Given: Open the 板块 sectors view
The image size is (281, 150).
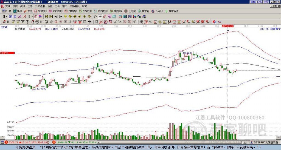Looking at the screenshot, I should 18,11.
